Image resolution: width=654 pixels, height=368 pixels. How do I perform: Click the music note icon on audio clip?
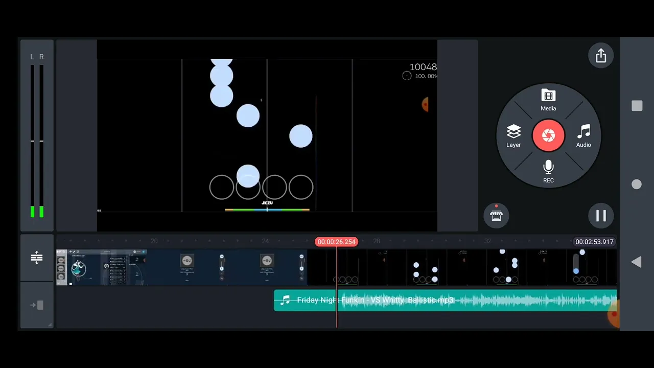tap(285, 300)
